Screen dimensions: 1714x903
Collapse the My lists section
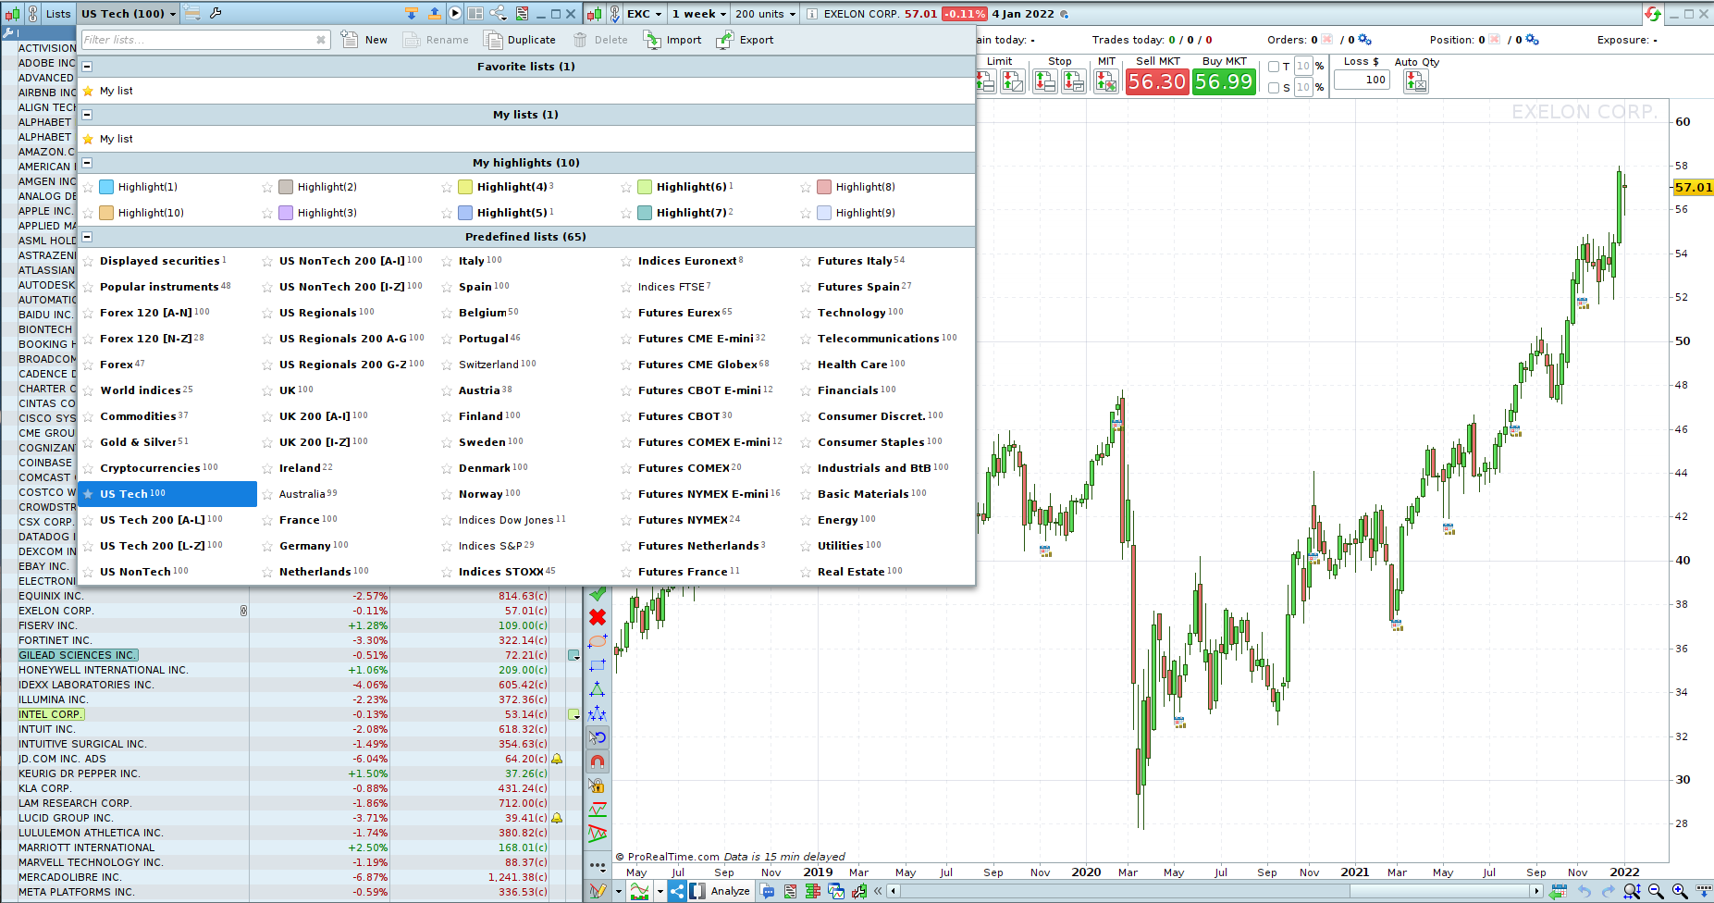(87, 115)
